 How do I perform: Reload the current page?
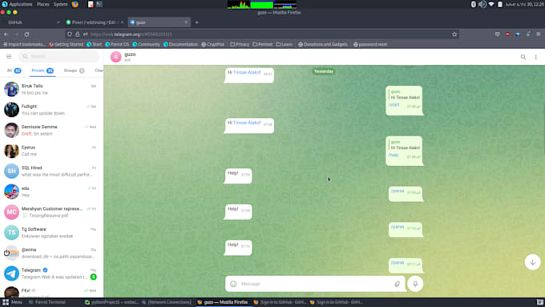point(26,34)
